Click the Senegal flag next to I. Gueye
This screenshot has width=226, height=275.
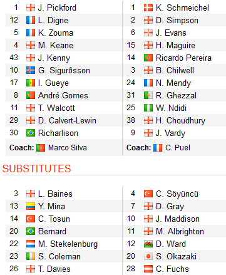pyautogui.click(x=31, y=83)
